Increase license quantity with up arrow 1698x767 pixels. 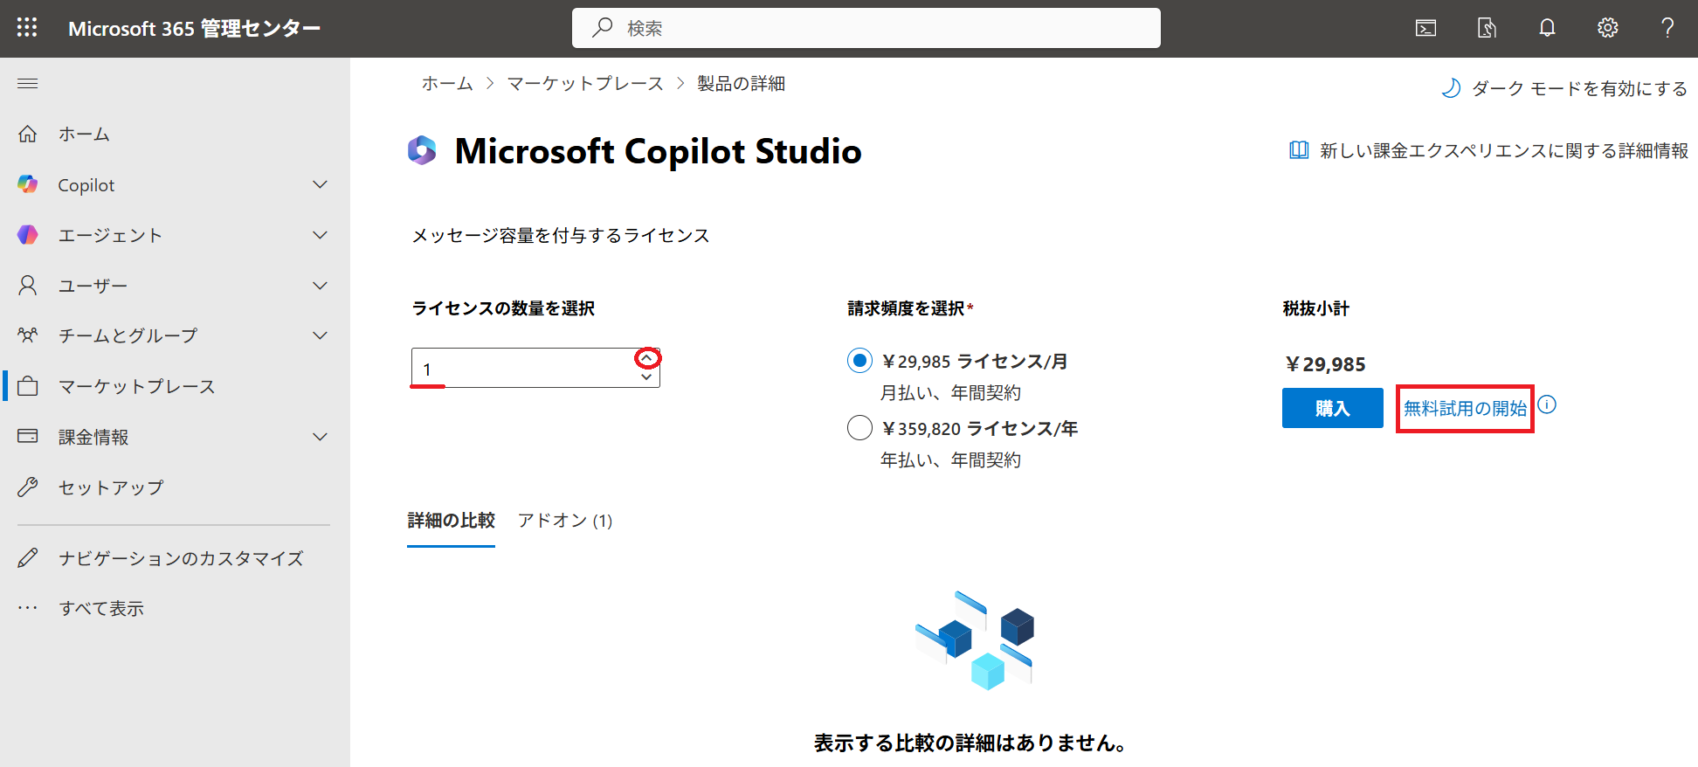pyautogui.click(x=646, y=358)
